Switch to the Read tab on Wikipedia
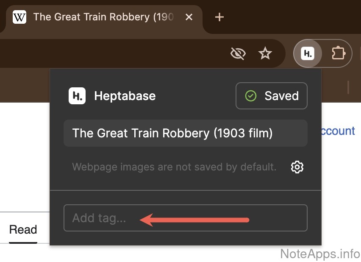 [x=23, y=230]
